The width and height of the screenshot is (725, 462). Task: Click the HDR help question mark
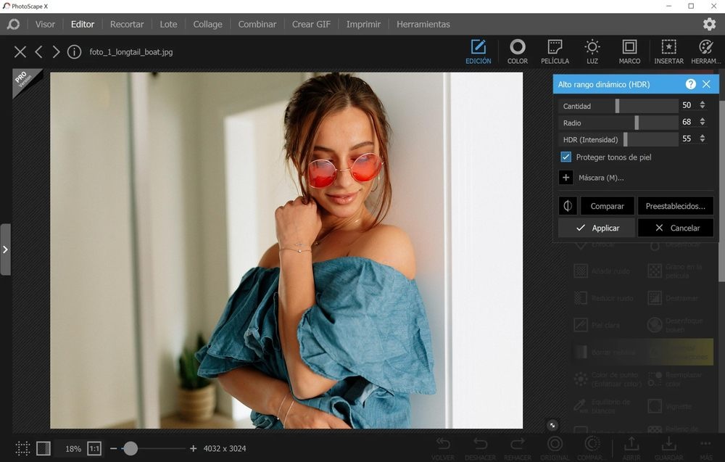pyautogui.click(x=691, y=85)
